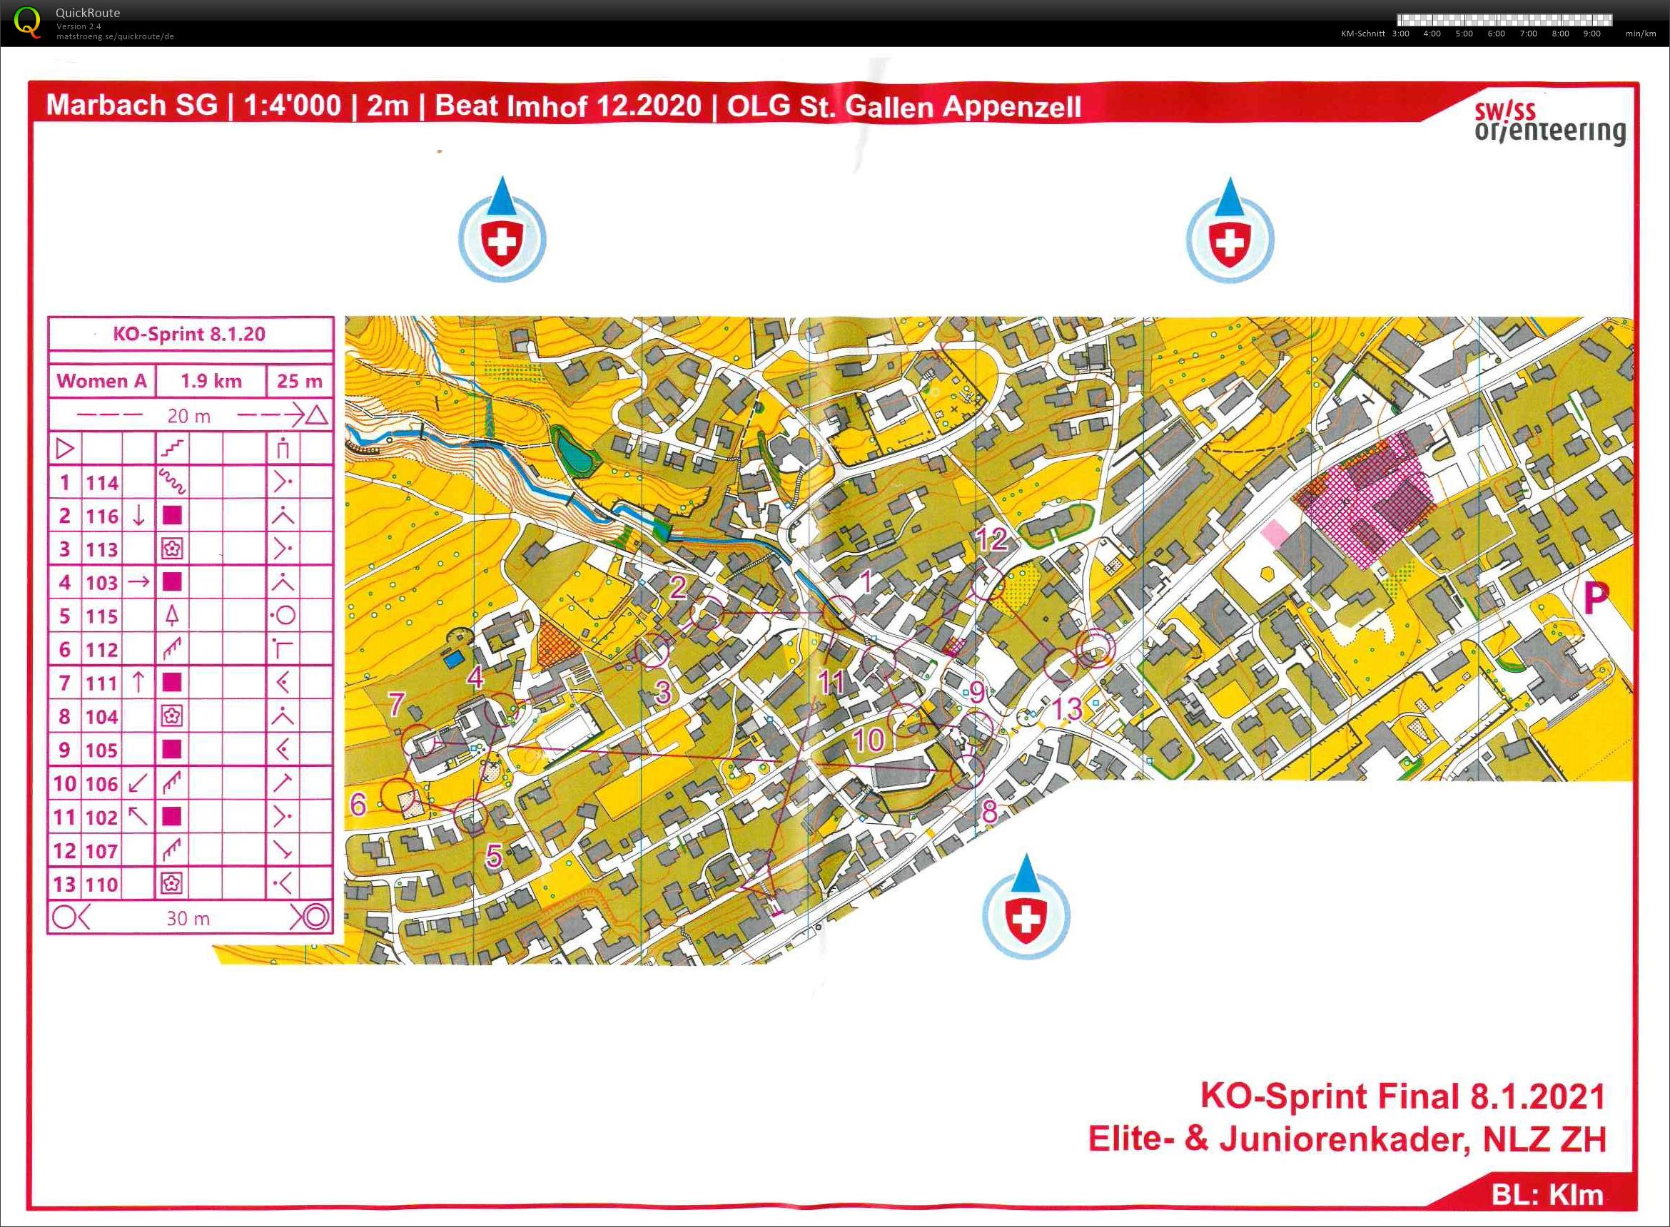
Task: Click control number 5 on the map
Action: tap(494, 856)
